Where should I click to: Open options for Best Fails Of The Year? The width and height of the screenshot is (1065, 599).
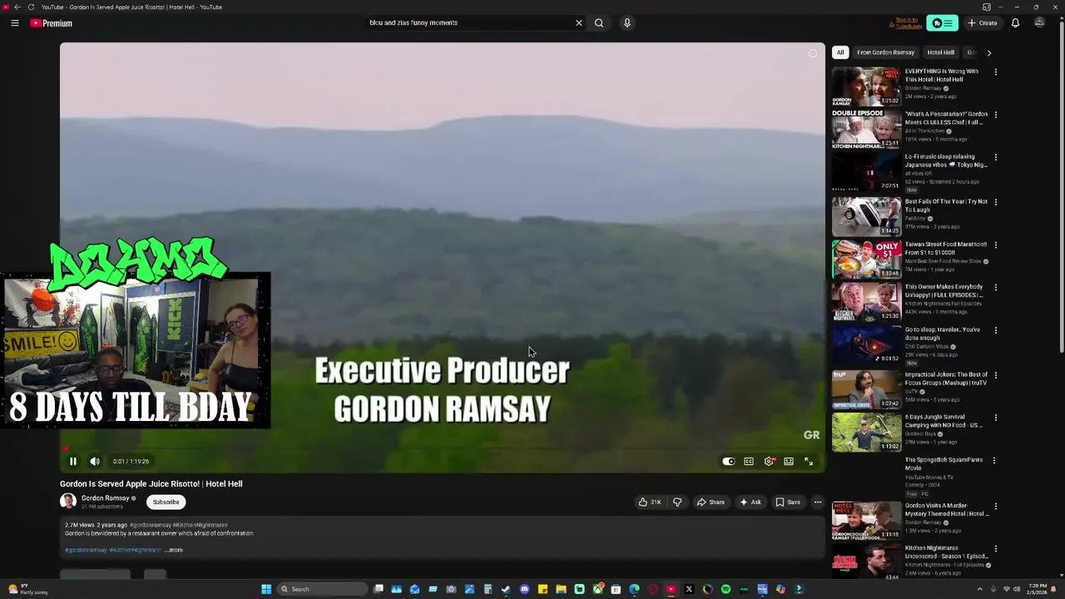coord(996,202)
